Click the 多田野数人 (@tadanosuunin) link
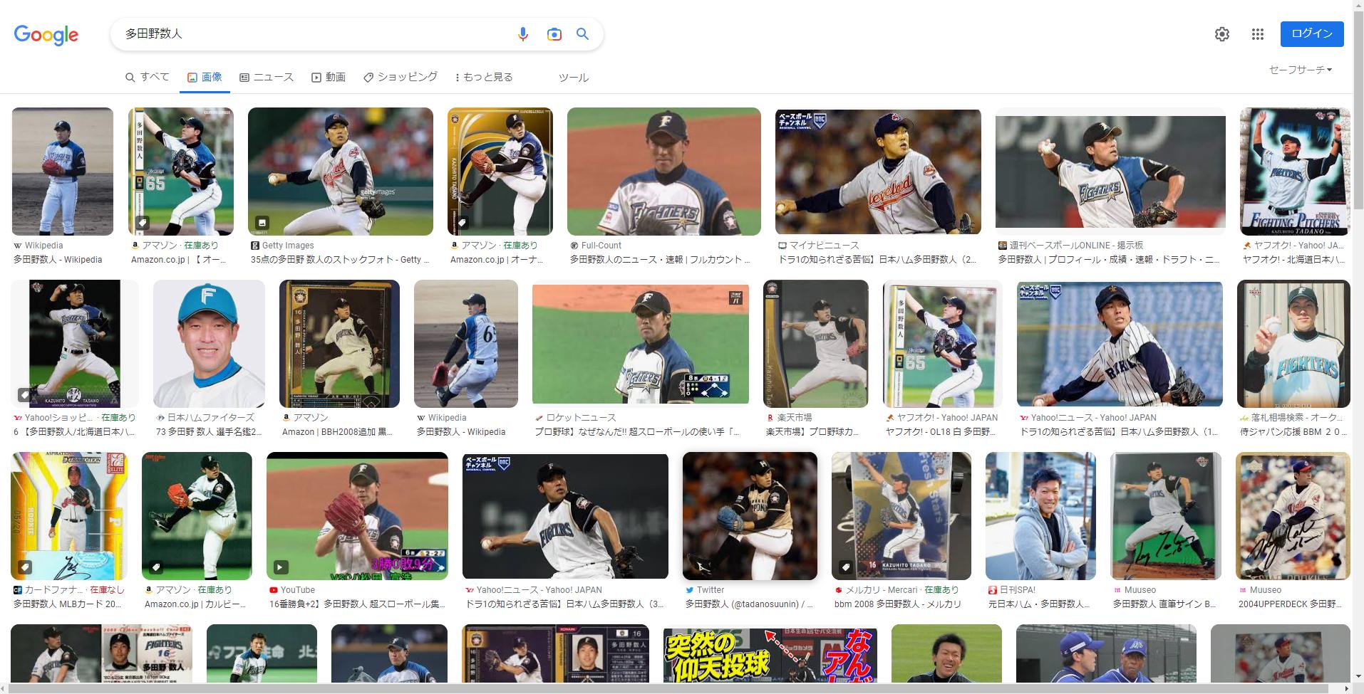This screenshot has height=694, width=1364. [749, 604]
